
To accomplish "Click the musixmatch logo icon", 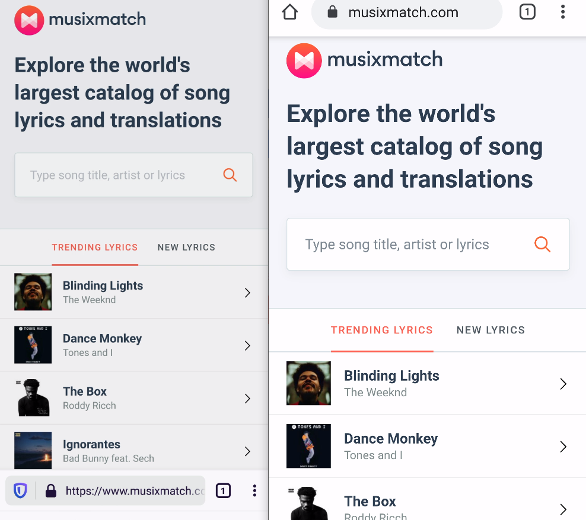I will (x=304, y=60).
